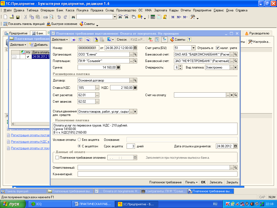Image resolution: width=277 pixels, height=208 pixels.
Task: Expand the Счет учета (БУ) dropdown arrow
Action: 193,48
